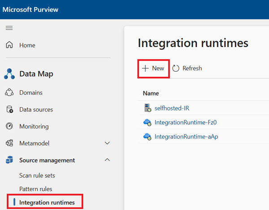Click the IntegrationRuntime-Fz0 cloud icon
Viewport: 269px width, 210px height.
click(x=148, y=122)
